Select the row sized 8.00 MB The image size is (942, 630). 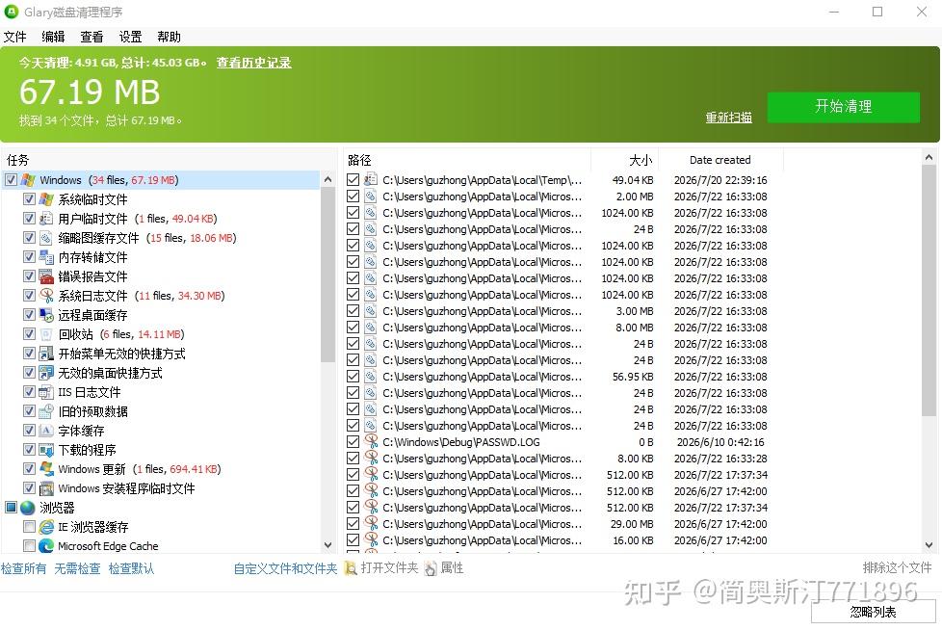(x=562, y=328)
